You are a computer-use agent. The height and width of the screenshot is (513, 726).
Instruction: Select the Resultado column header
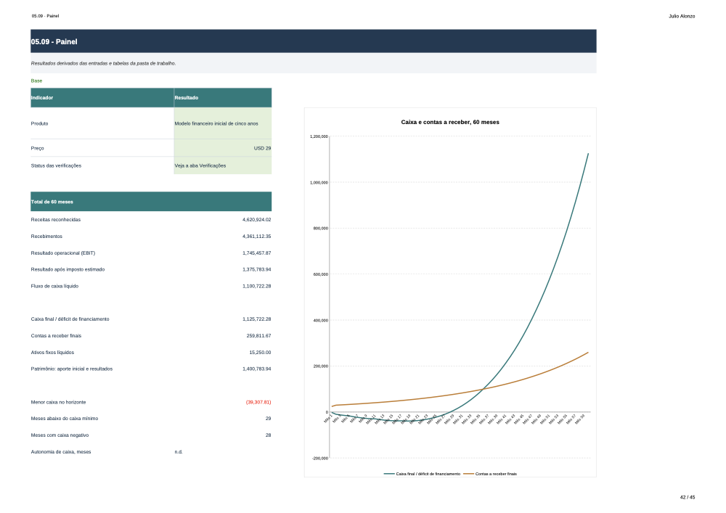(223, 98)
